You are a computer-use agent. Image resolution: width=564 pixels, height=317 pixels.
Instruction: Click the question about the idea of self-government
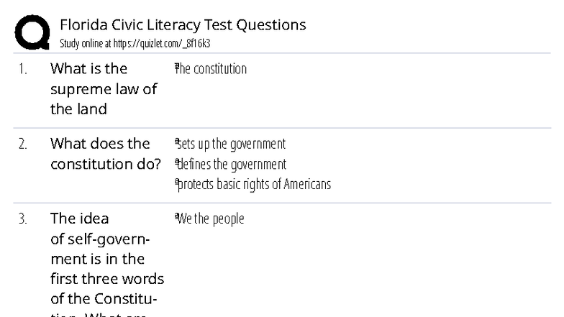coord(106,259)
